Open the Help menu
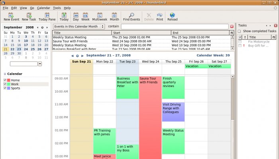This screenshot has height=159, width=279. (x=67, y=8)
